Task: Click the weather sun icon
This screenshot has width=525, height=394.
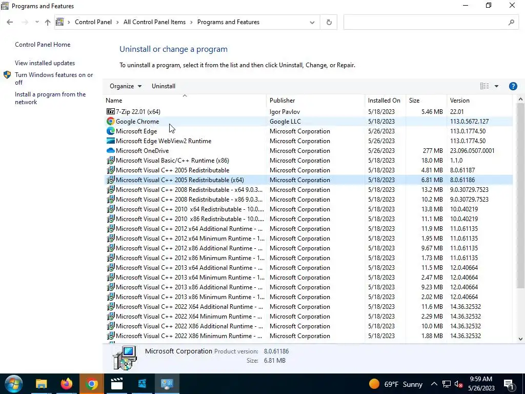Action: [374, 384]
